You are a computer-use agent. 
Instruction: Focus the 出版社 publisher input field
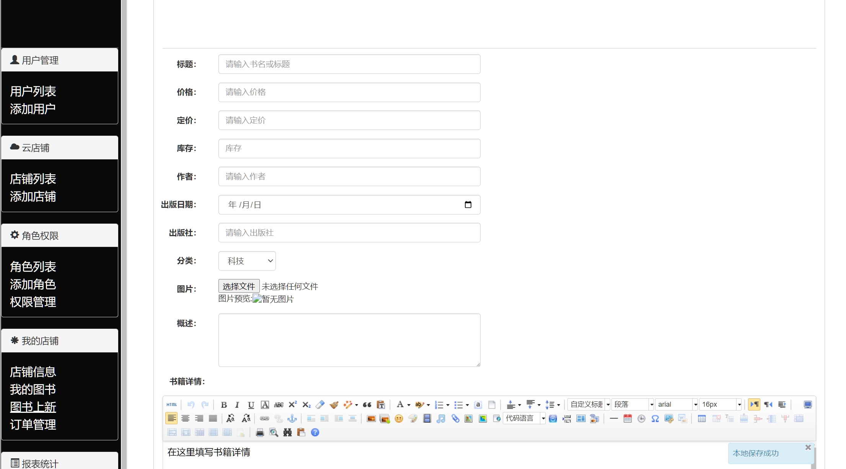pyautogui.click(x=349, y=232)
